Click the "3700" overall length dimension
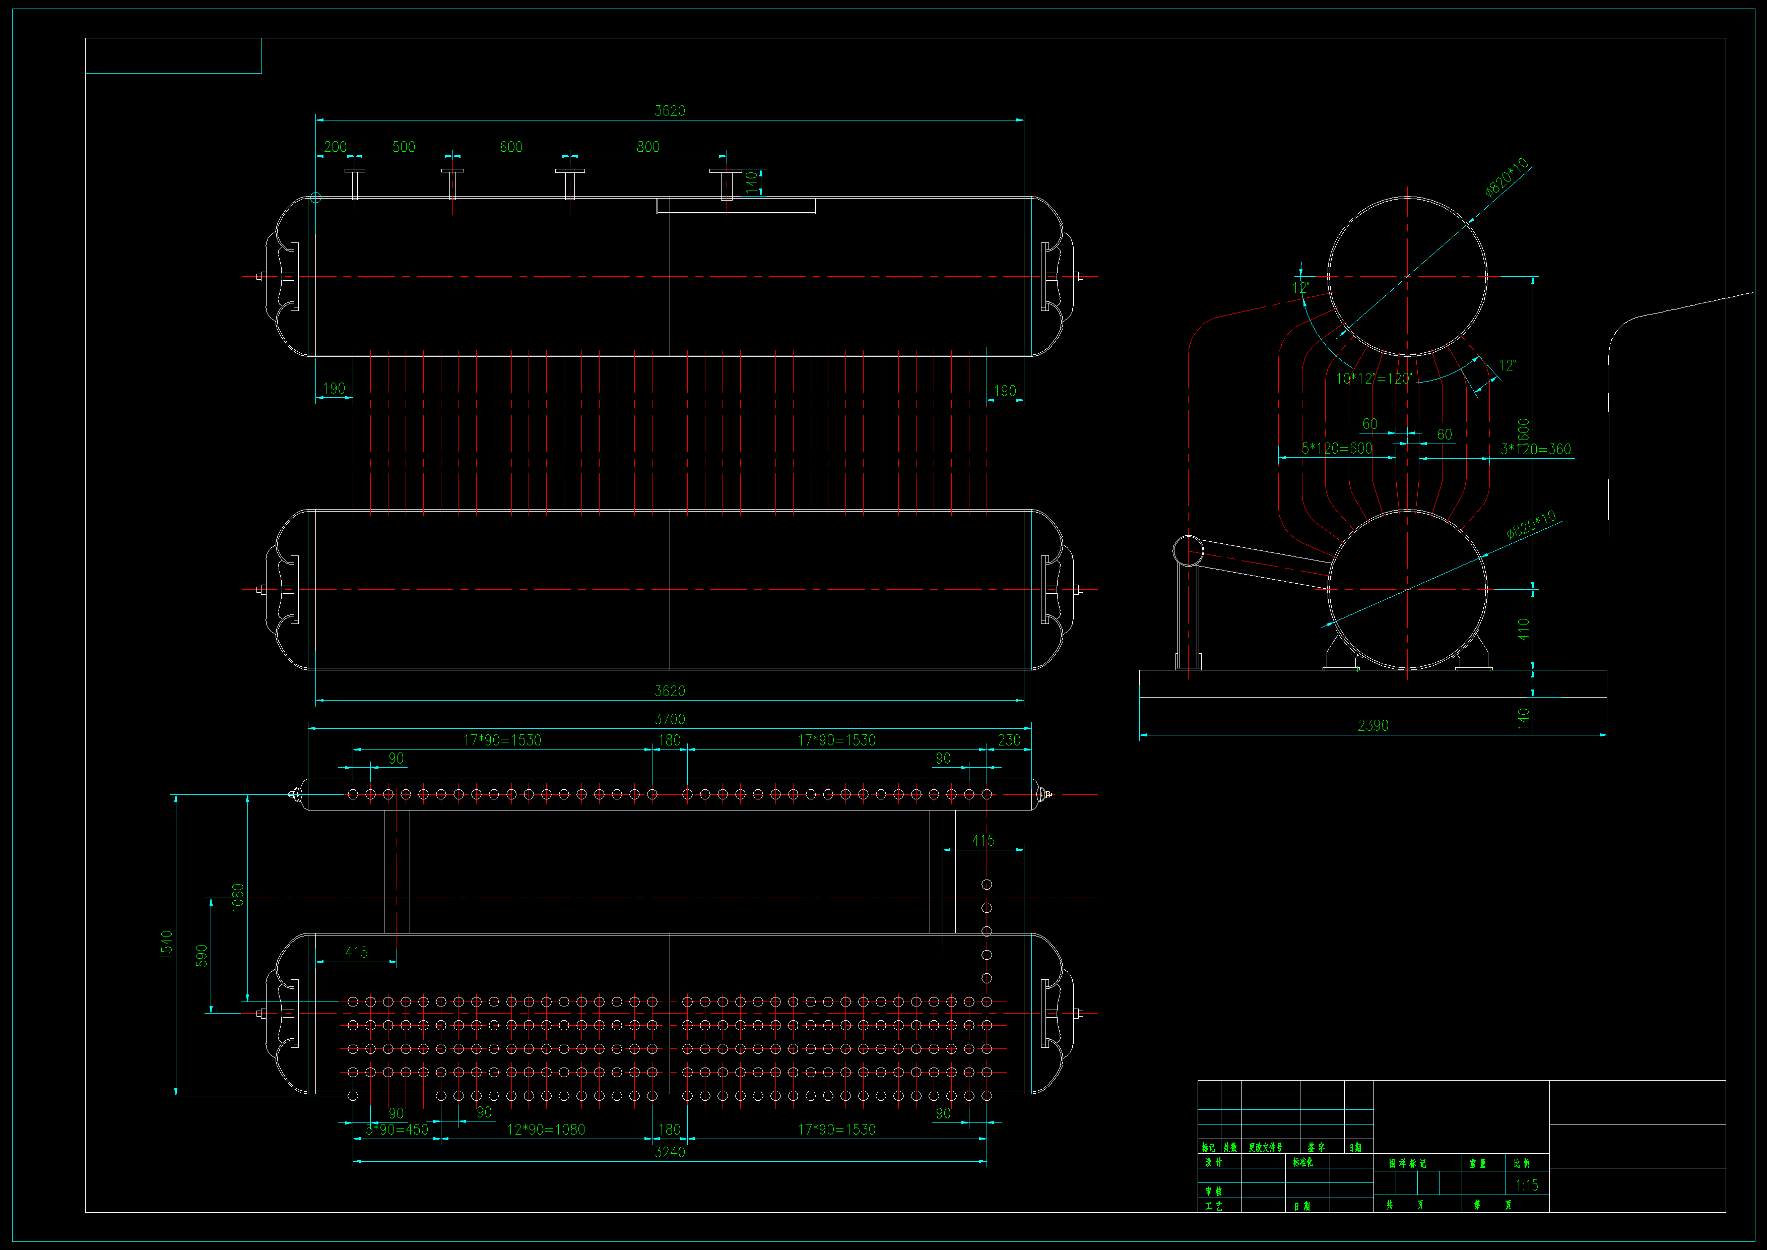Image resolution: width=1767 pixels, height=1250 pixels. [670, 719]
